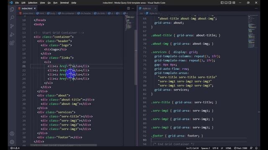268x150 pixels.
Task: Select the html breadcrumb segment
Action: click(40, 13)
